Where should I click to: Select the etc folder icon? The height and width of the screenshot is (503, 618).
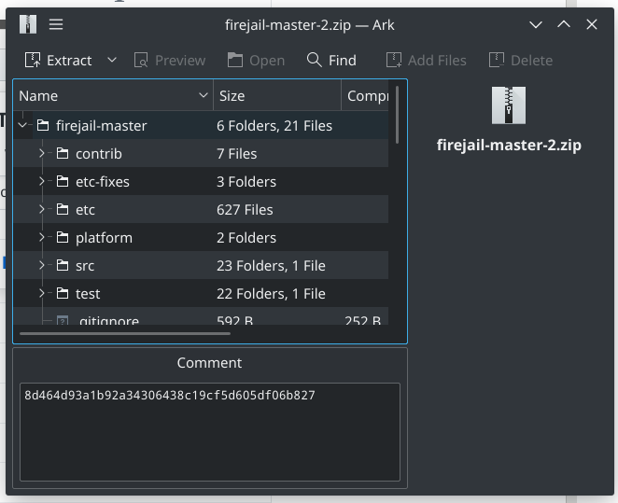coord(63,210)
